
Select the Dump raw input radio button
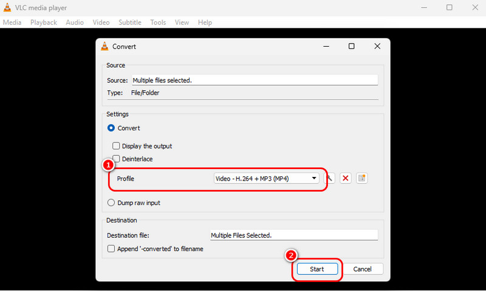[111, 203]
